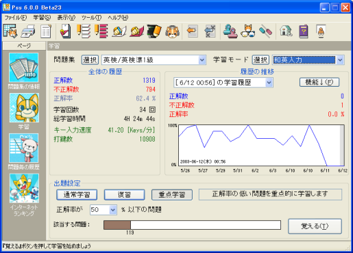Click the 正解率の低い問題を重点的に学習します description box
Screen dimensions: 353x253
tap(270, 194)
